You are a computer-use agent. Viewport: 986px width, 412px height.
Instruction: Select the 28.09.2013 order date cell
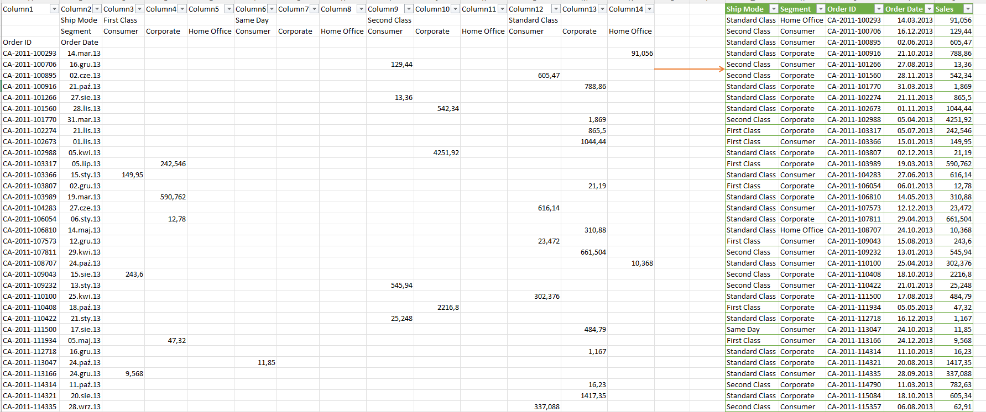click(909, 374)
